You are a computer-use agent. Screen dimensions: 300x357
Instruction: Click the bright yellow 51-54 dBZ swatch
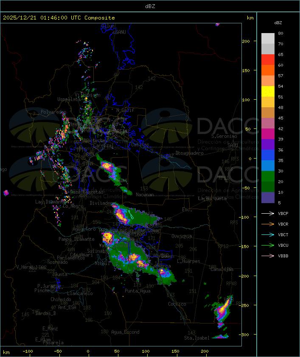click(268, 91)
